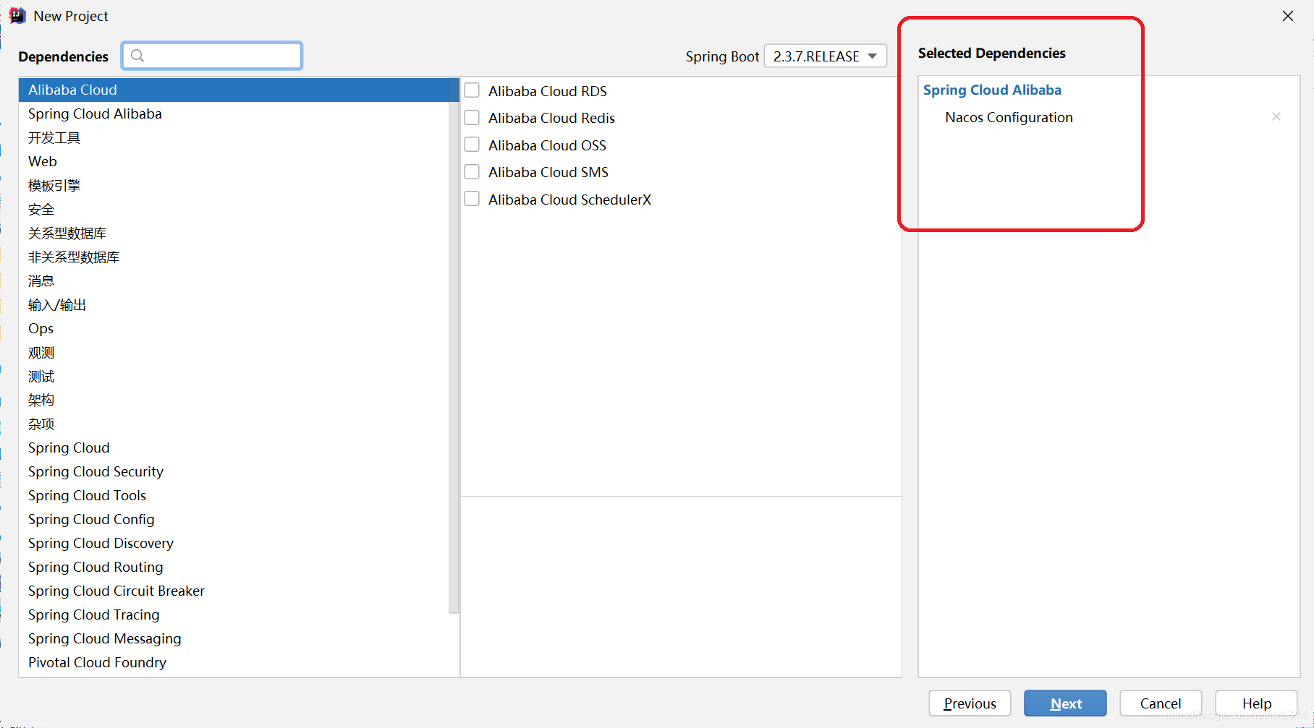Toggle Alibaba Cloud SchedulerX checkbox

coord(472,199)
